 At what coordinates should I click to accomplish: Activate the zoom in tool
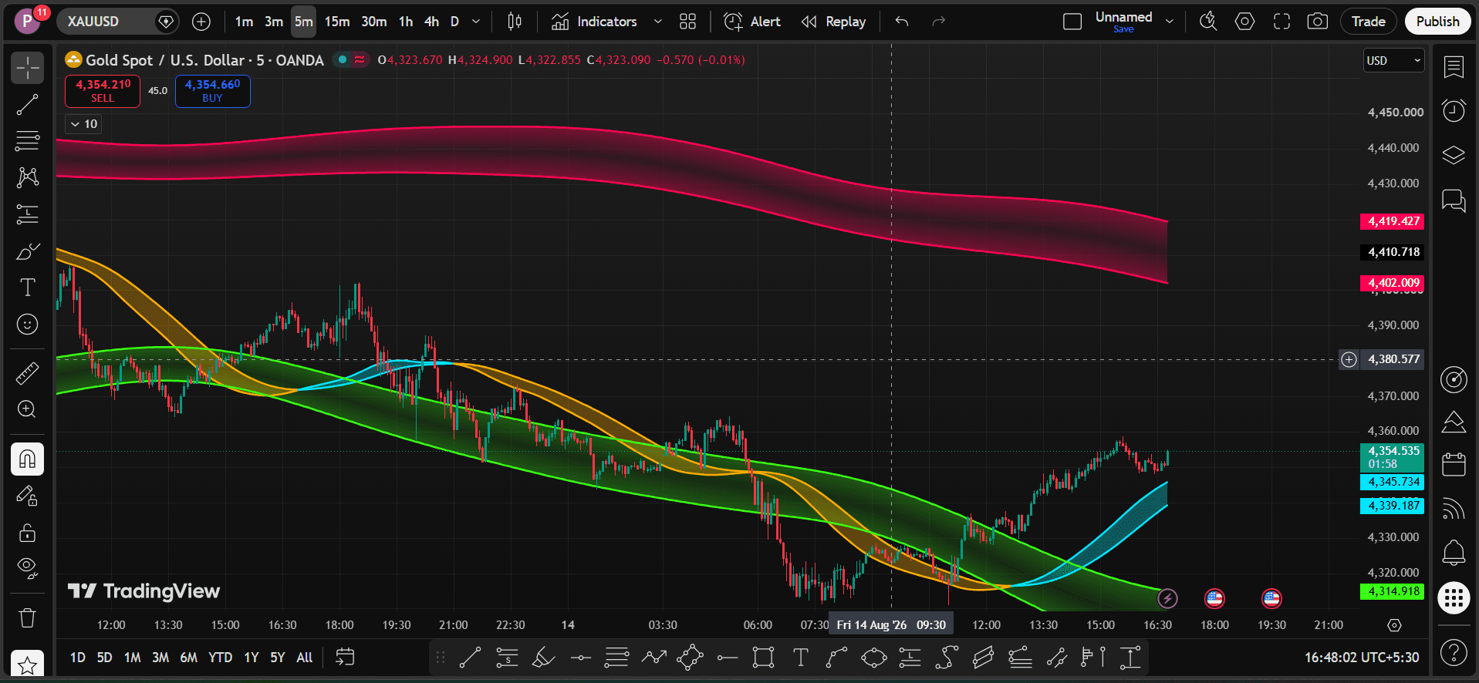click(x=27, y=409)
